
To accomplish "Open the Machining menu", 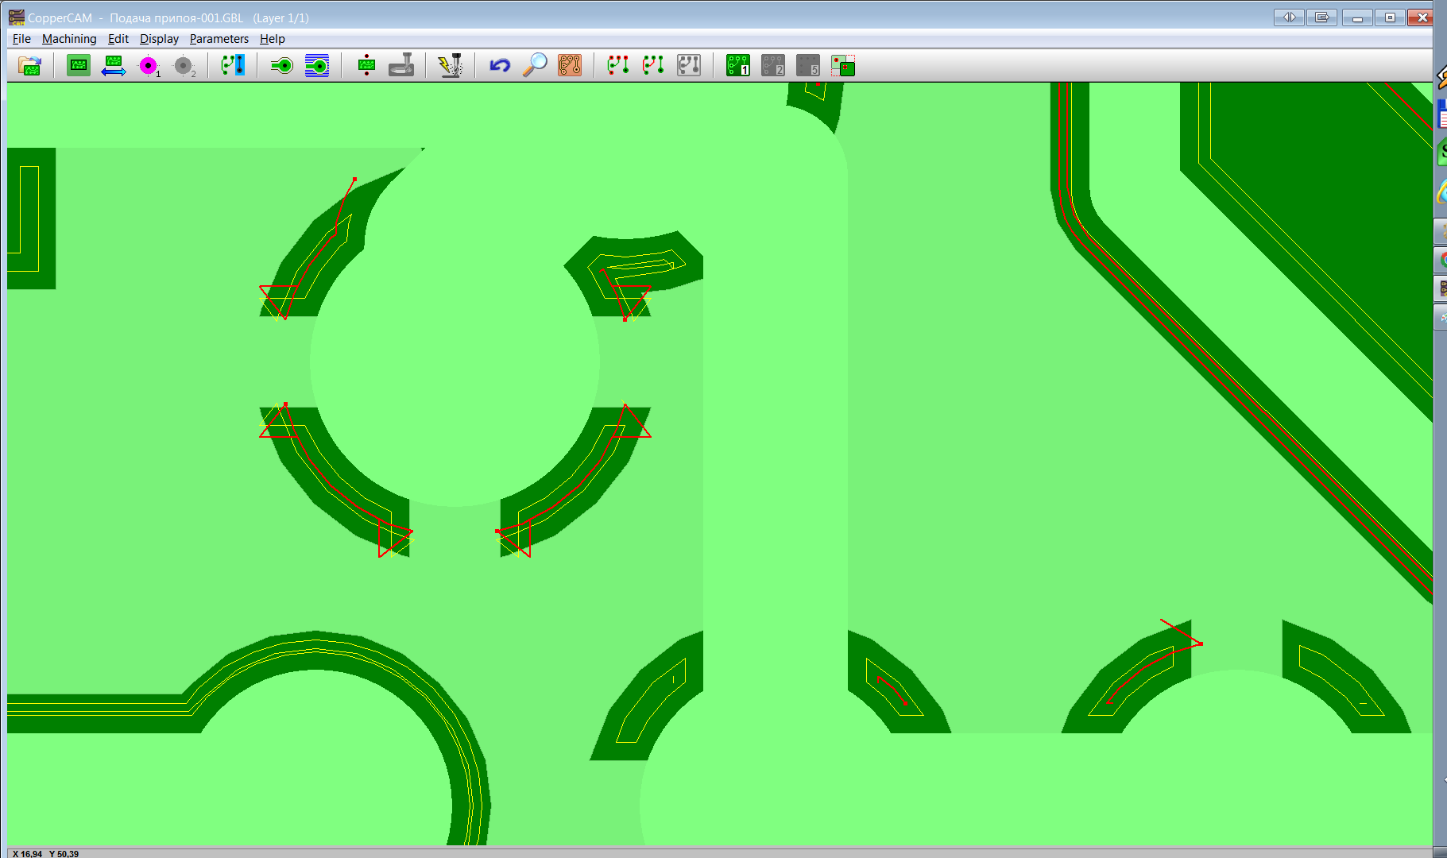I will point(69,39).
